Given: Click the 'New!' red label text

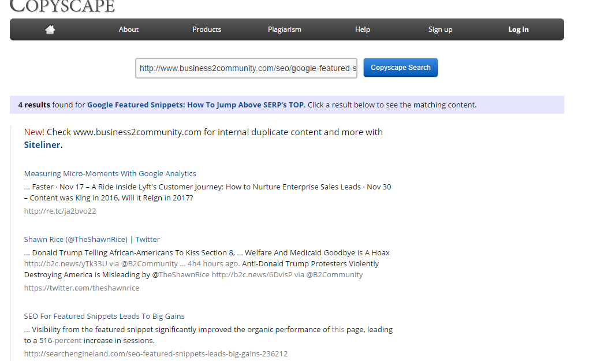Looking at the screenshot, I should tap(34, 132).
